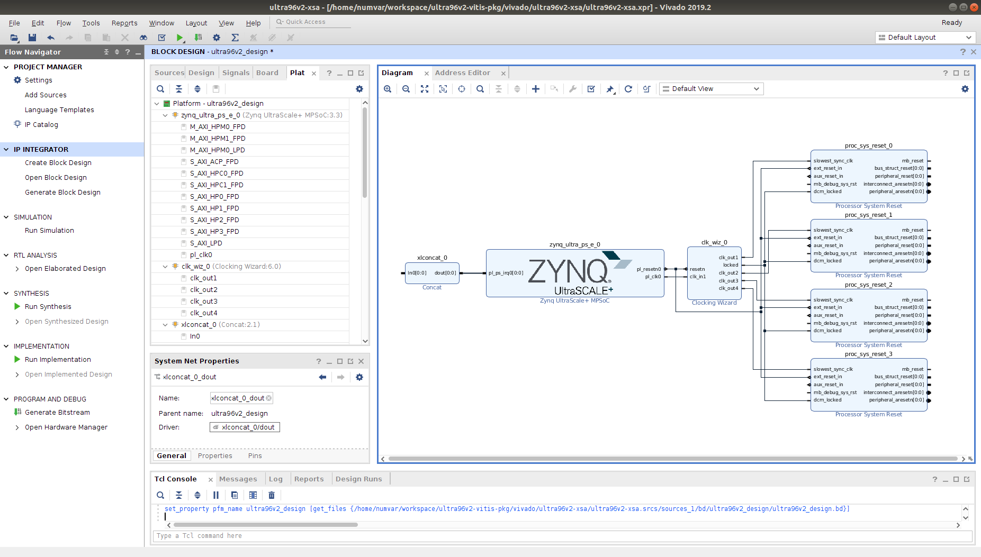Switch to the Address Editor tab
Viewport: 981px width, 557px height.
pyautogui.click(x=463, y=72)
